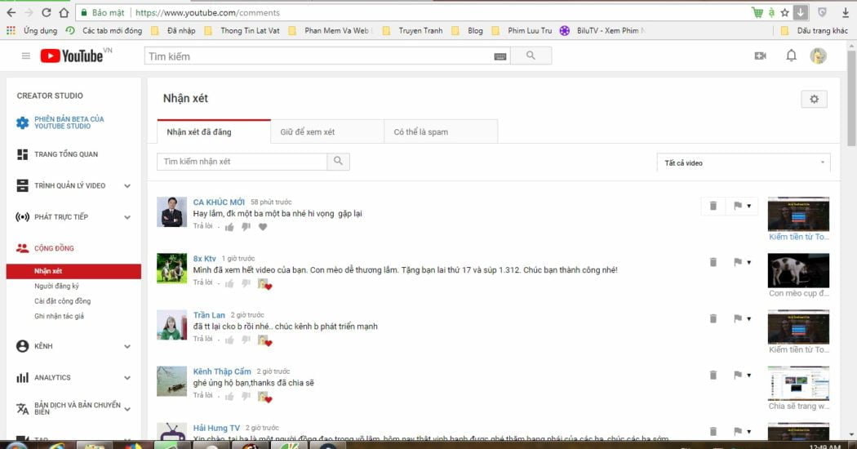
Task: Delete the CA KHÚC MỚI comment
Action: (713, 206)
